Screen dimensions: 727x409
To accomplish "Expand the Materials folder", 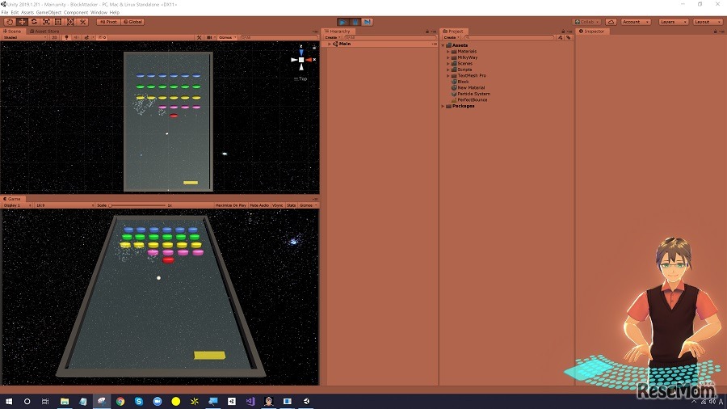I will point(448,52).
